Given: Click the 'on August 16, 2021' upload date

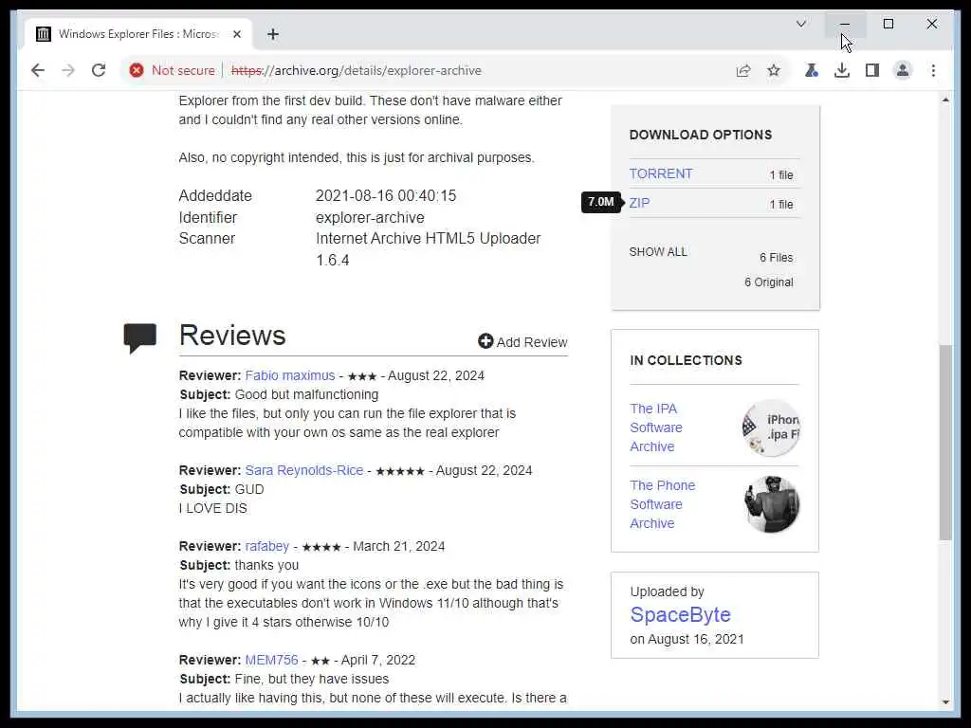Looking at the screenshot, I should [687, 640].
